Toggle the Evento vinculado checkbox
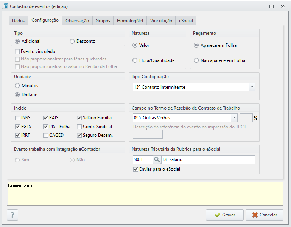Viewport: 291px width, 227px height. pos(17,51)
